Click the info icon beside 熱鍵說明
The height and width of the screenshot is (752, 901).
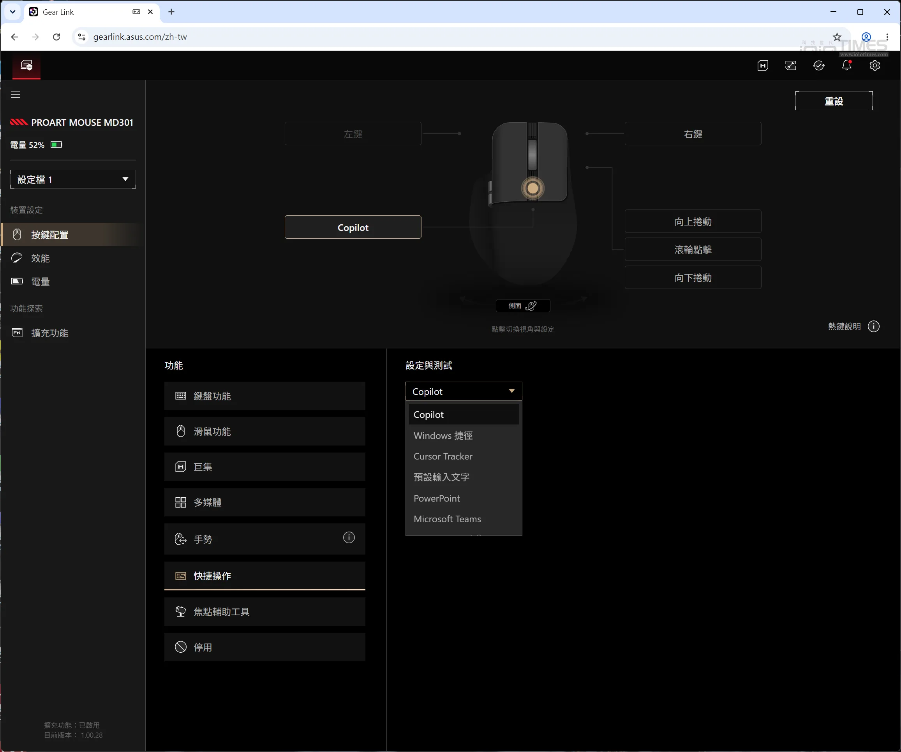873,326
